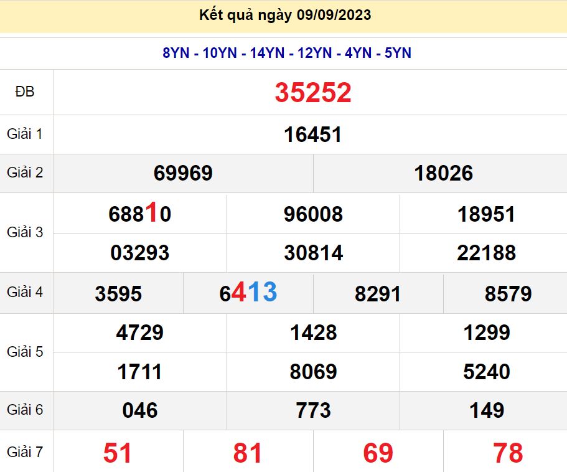The height and width of the screenshot is (472, 567).
Task: Select Giải 5 number 5240
Action: point(486,372)
